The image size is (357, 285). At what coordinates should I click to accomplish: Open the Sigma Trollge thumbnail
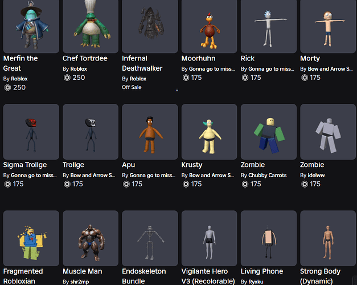31,132
